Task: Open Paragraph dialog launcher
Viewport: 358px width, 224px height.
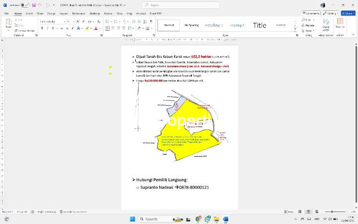Action: (x=154, y=35)
